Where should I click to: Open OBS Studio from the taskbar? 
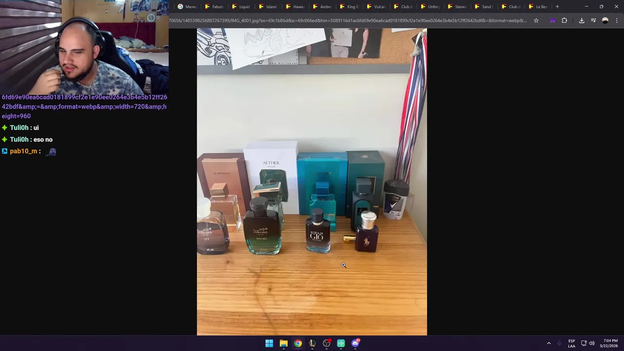tap(327, 343)
